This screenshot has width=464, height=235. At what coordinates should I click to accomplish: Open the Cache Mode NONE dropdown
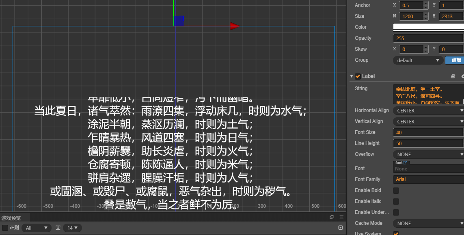(429, 223)
